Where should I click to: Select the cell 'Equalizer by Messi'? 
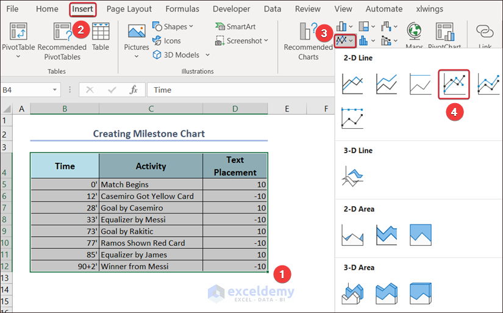pyautogui.click(x=151, y=220)
